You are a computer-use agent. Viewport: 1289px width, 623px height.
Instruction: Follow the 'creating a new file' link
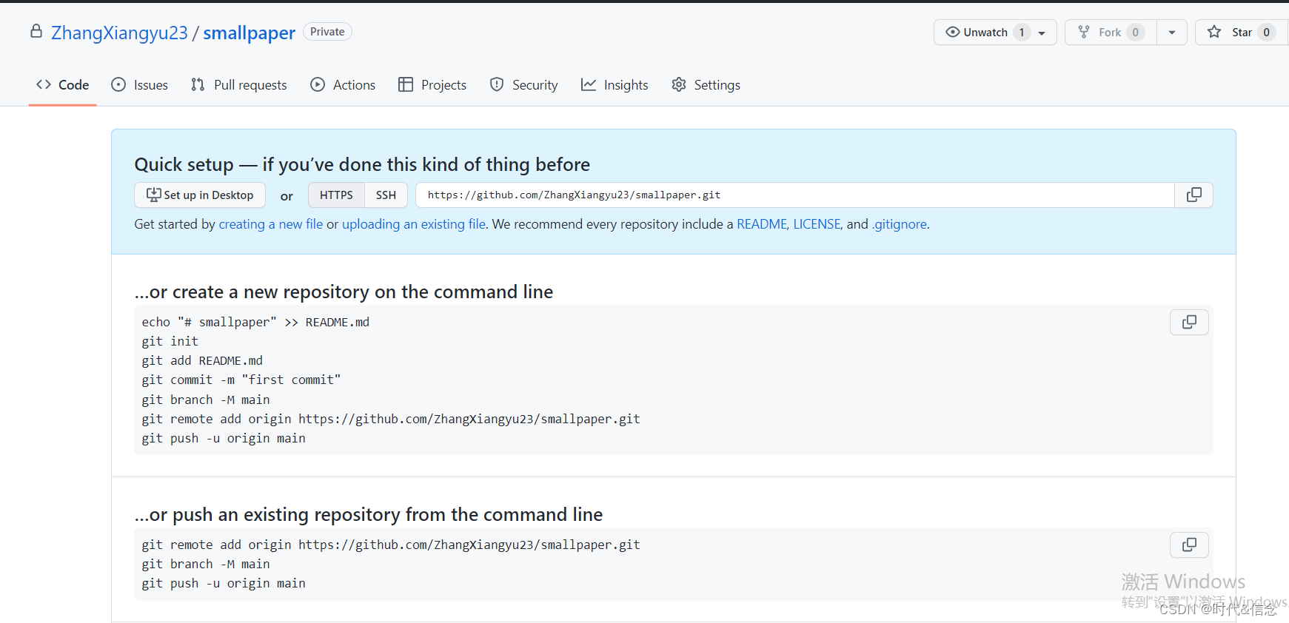(270, 224)
